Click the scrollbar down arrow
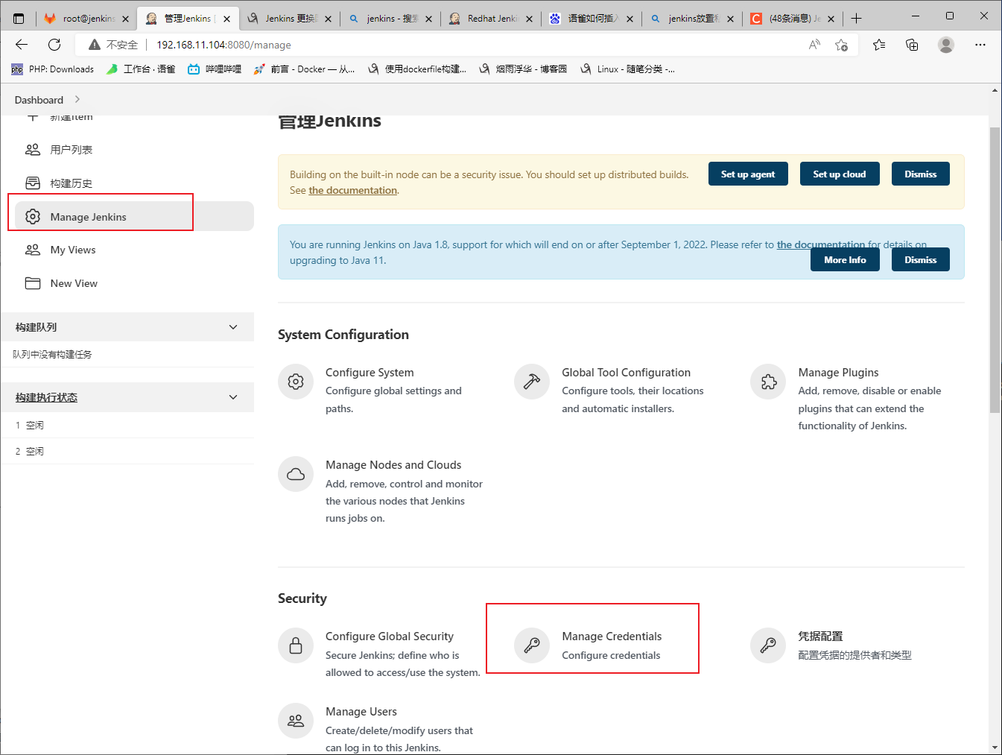This screenshot has width=1002, height=755. (995, 748)
